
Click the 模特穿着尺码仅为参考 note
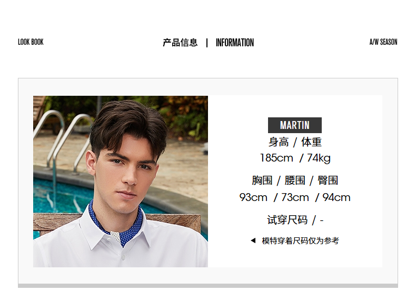(x=300, y=240)
